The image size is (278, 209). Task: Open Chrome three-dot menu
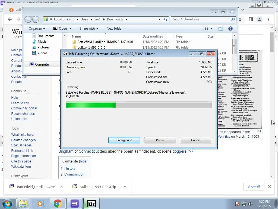click(x=268, y=19)
